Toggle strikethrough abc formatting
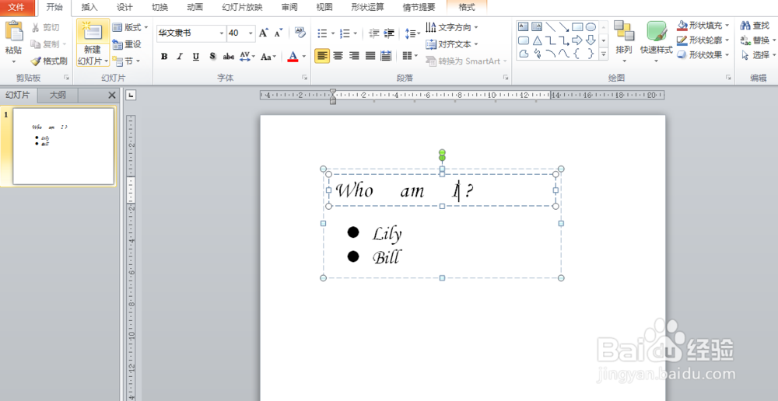 (x=228, y=57)
